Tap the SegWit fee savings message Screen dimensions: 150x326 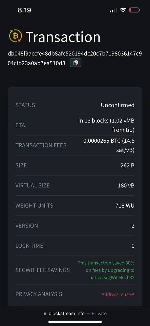tap(106, 270)
